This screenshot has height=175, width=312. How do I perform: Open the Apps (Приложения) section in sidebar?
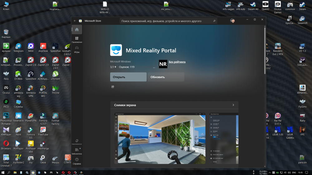click(77, 39)
